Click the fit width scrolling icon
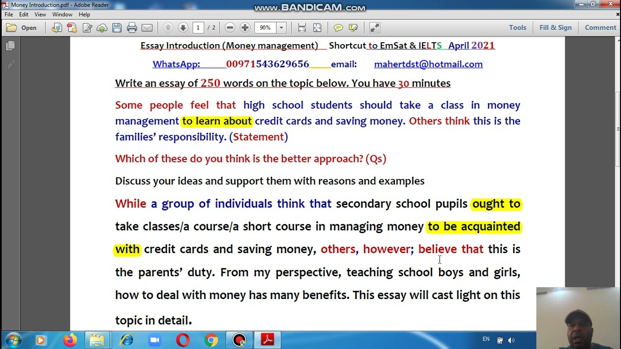 (x=302, y=28)
